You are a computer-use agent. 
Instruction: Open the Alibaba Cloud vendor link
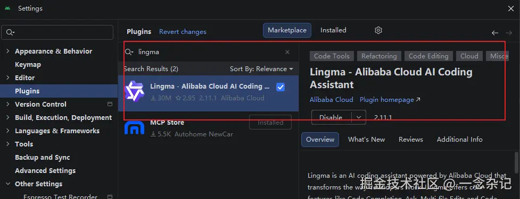pos(331,100)
